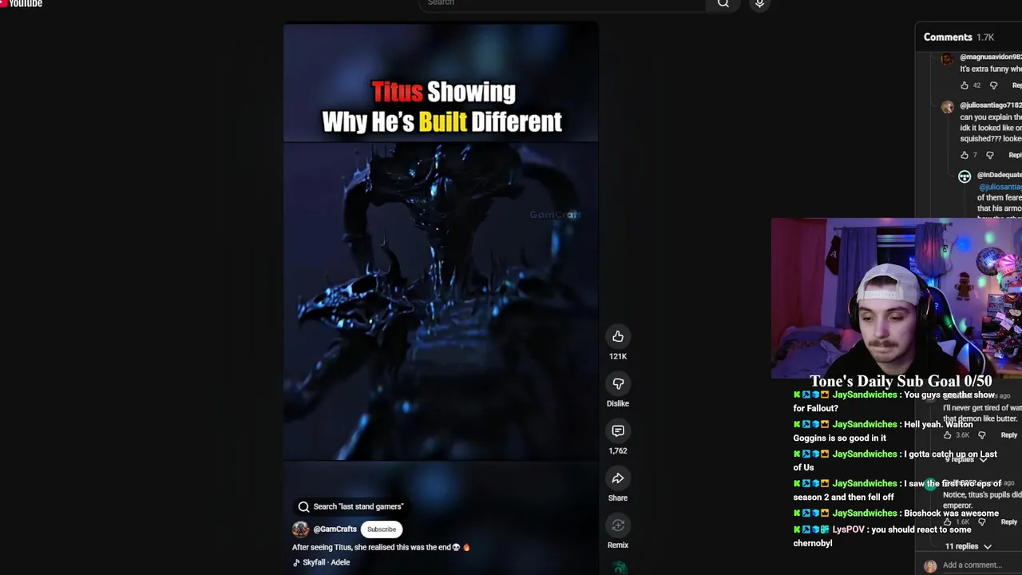This screenshot has height=575, width=1022.
Task: Click the YouTube logo
Action: [22, 3]
